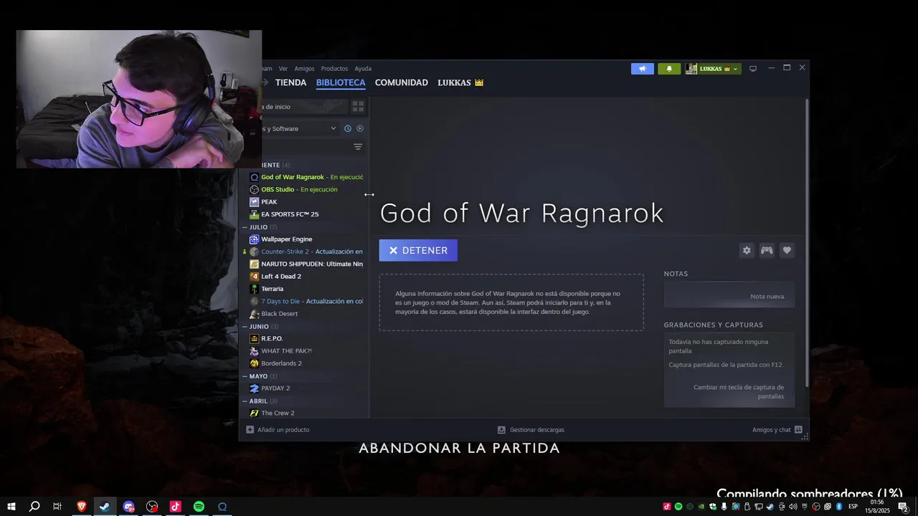
Task: Click the game page vertical scrollbar
Action: pyautogui.click(x=807, y=242)
